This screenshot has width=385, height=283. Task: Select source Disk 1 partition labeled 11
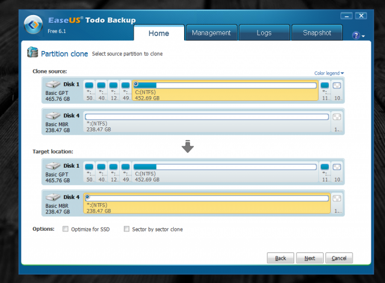tap(325, 91)
